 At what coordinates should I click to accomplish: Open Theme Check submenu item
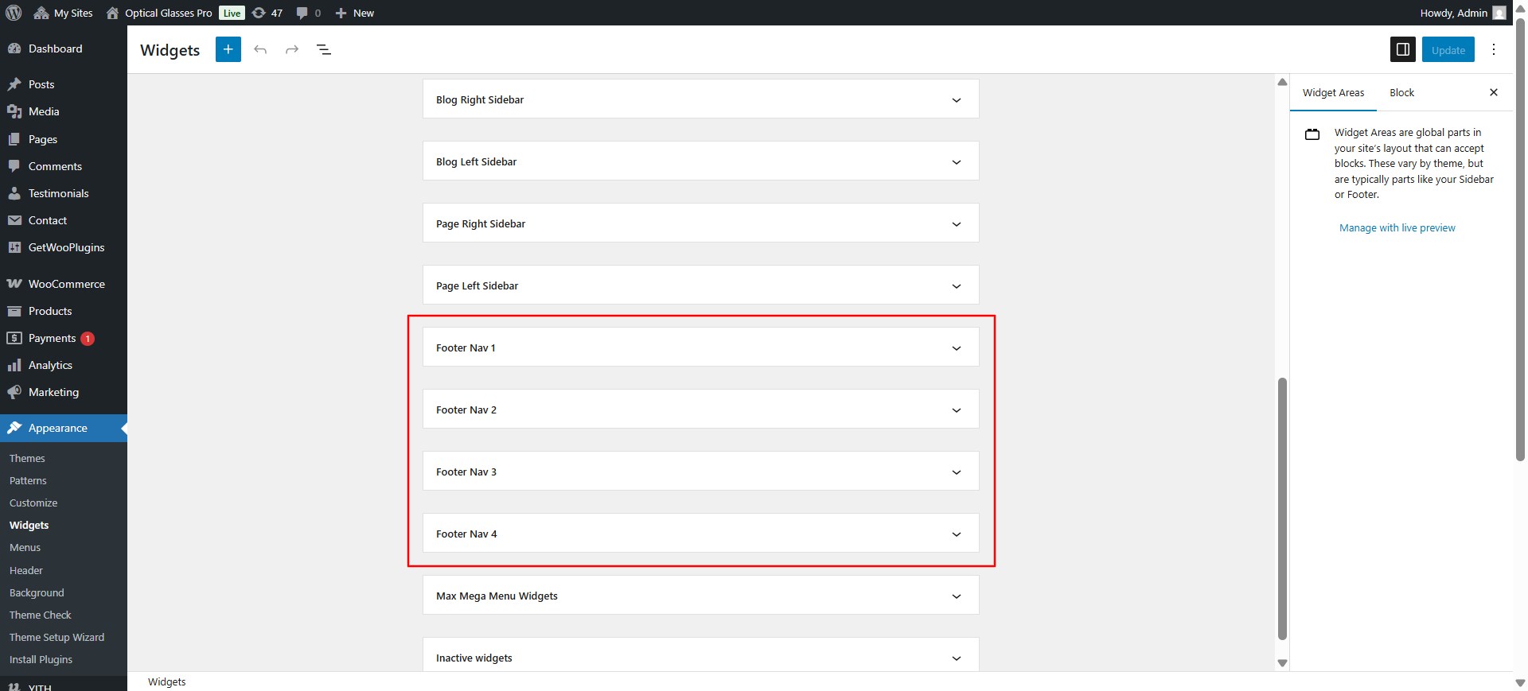40,615
